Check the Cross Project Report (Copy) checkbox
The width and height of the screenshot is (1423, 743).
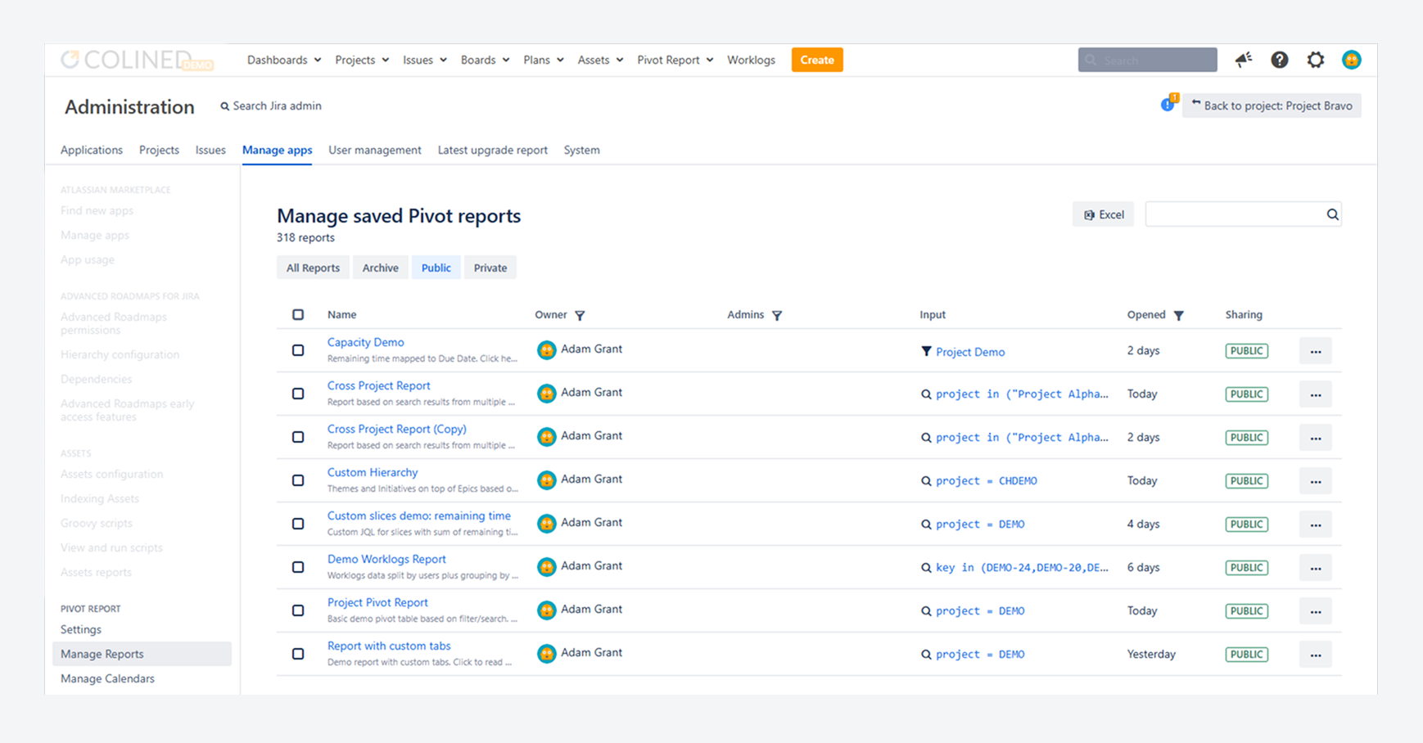298,437
